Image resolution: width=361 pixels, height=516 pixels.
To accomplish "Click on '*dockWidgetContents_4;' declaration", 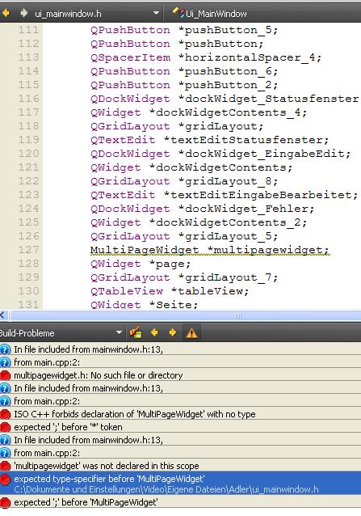I will pos(229,112).
